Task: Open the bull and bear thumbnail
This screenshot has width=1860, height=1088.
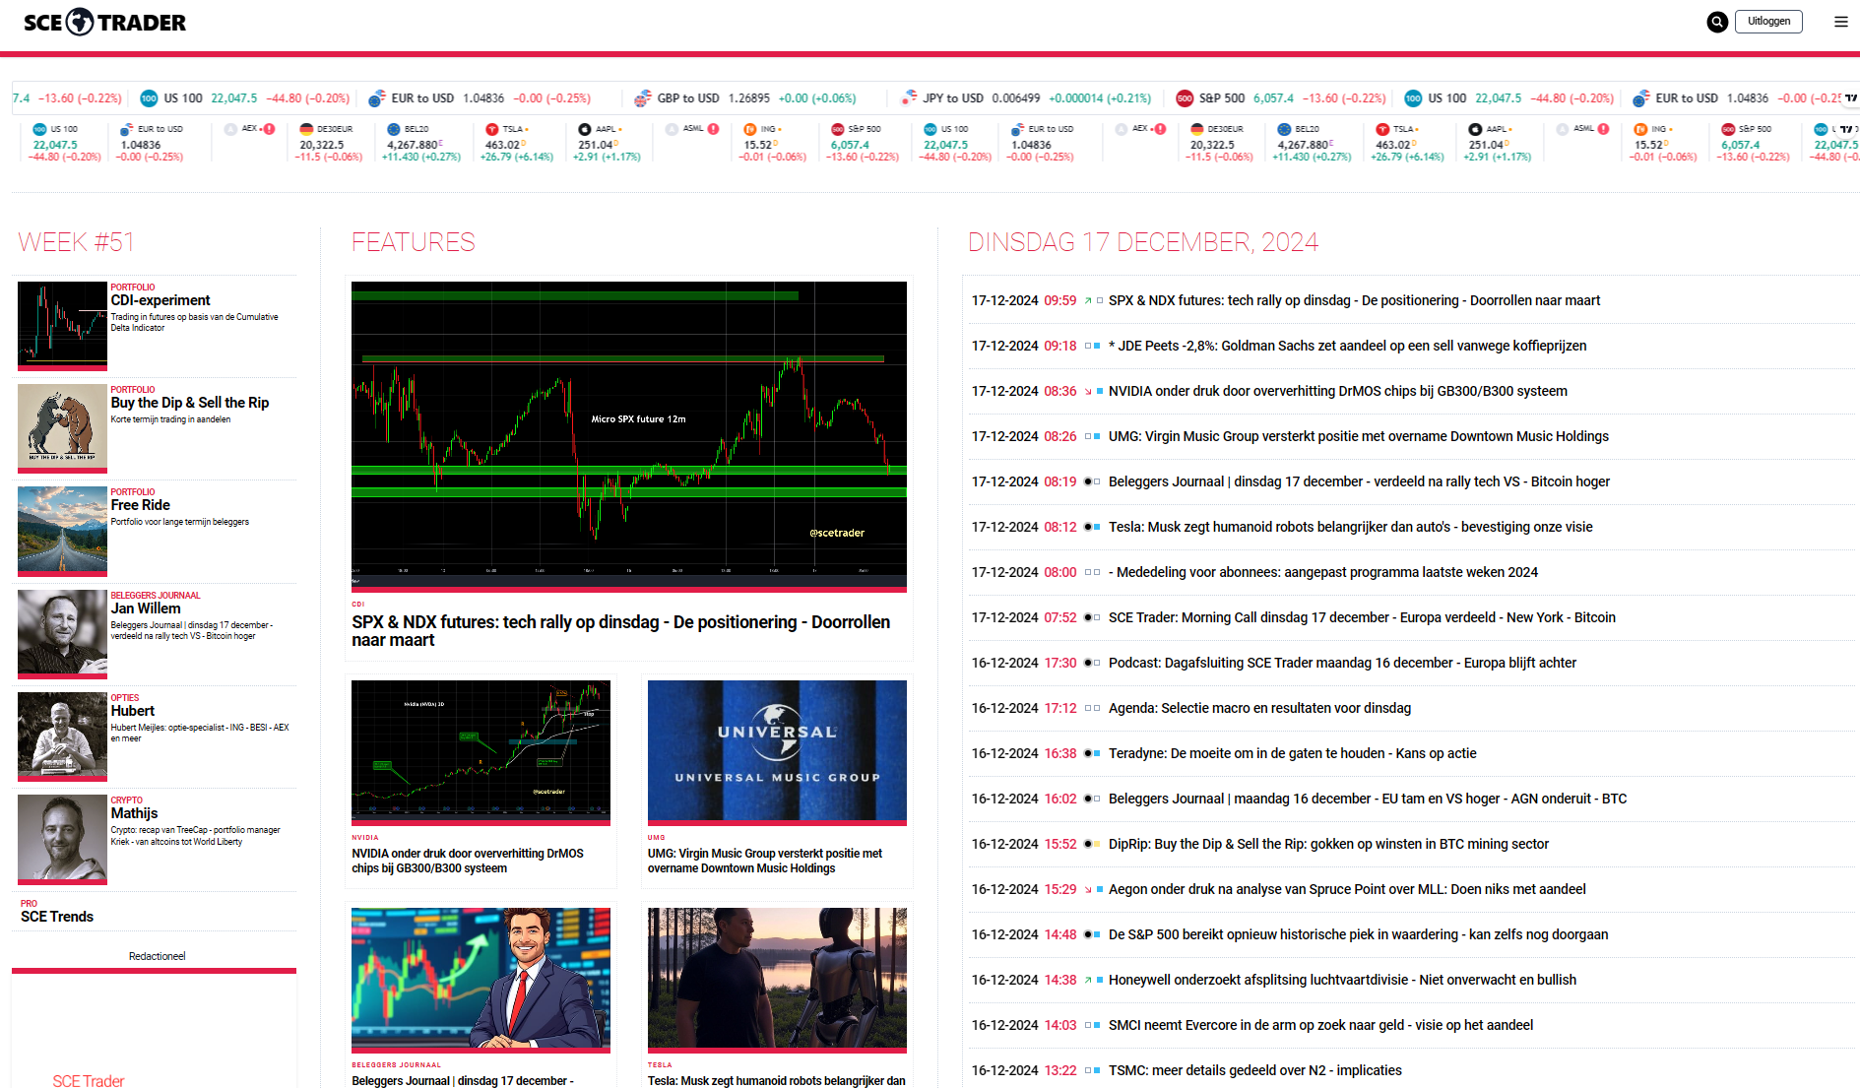Action: coord(62,426)
